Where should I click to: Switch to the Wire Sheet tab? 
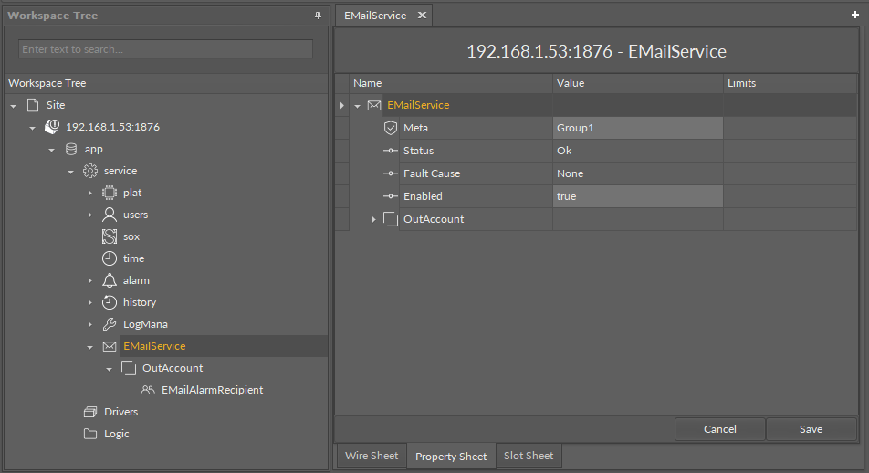(x=371, y=456)
